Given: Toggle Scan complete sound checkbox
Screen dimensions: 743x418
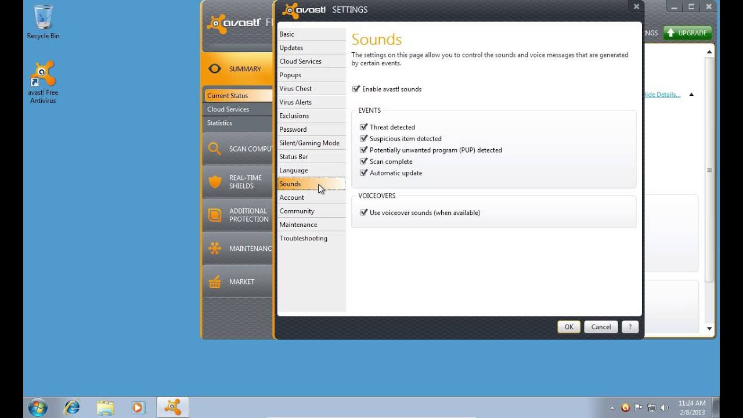Looking at the screenshot, I should tap(364, 161).
